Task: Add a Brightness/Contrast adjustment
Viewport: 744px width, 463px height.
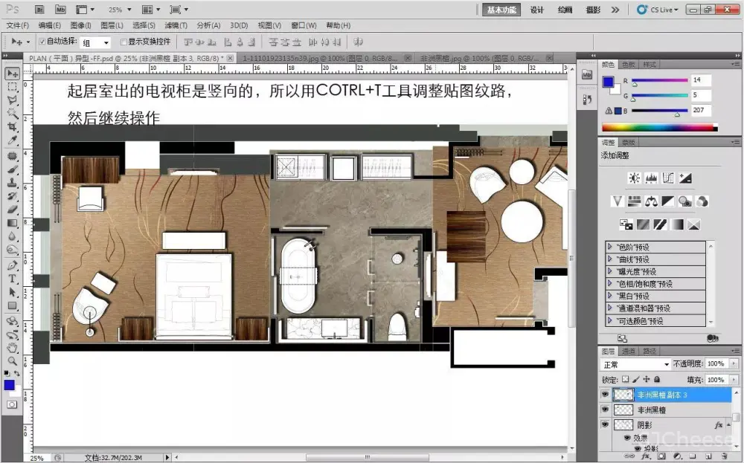Action: click(x=634, y=178)
